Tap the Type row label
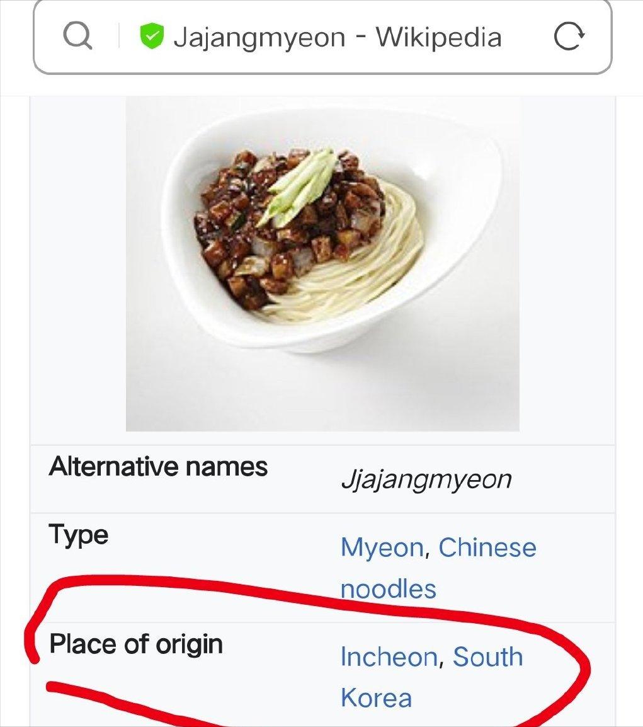The height and width of the screenshot is (727, 643). tap(78, 535)
